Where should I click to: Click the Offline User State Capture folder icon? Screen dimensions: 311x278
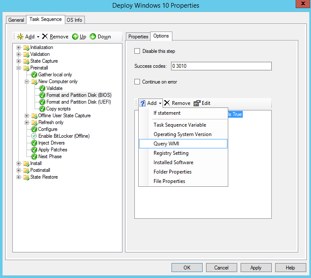coord(34,116)
